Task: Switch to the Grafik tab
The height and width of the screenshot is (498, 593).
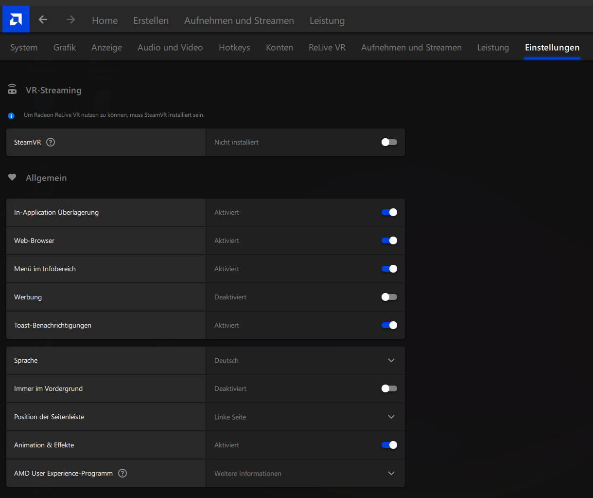Action: [65, 47]
